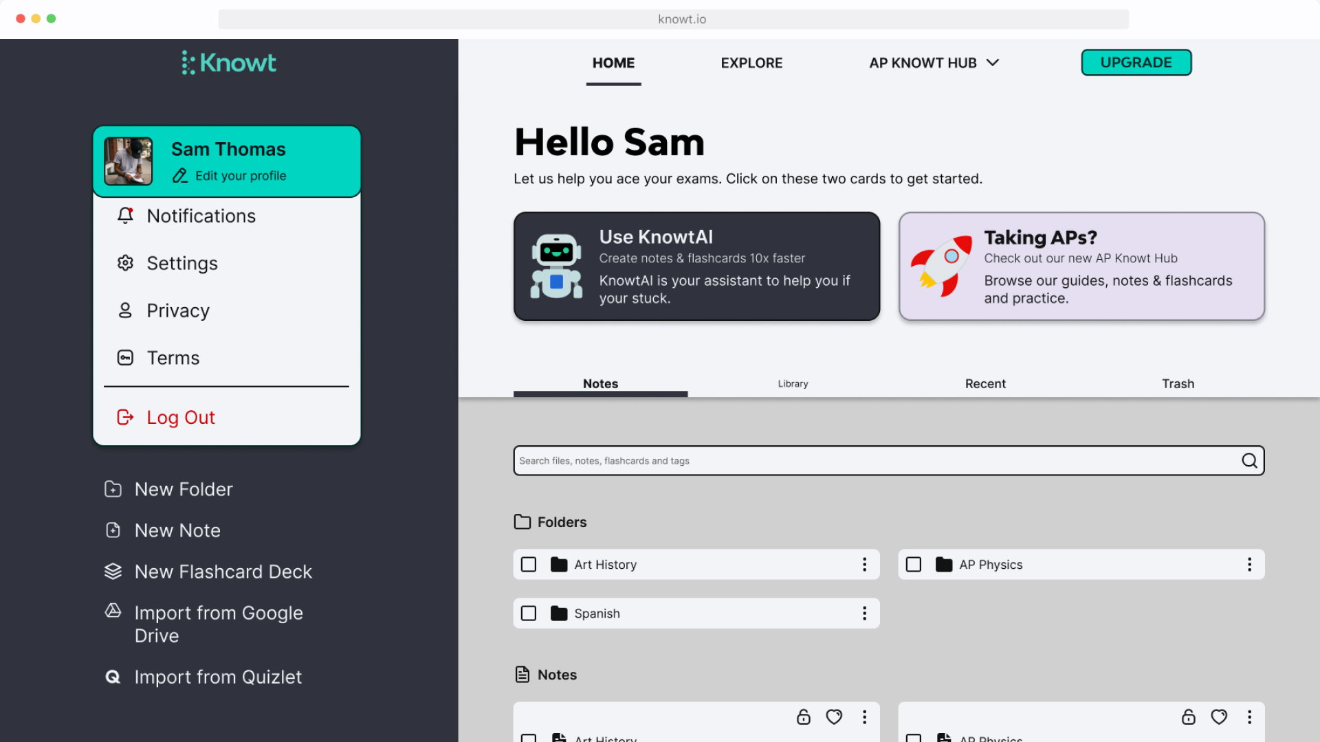The height and width of the screenshot is (742, 1320).
Task: Click the Google Drive import icon
Action: 113,611
